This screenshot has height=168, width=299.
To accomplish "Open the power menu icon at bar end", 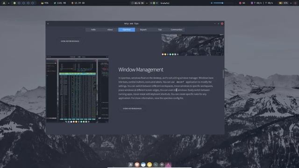I will pyautogui.click(x=296, y=3).
